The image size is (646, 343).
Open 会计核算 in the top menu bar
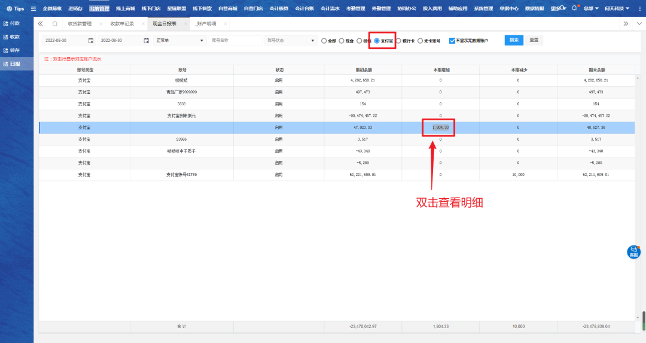click(x=279, y=9)
